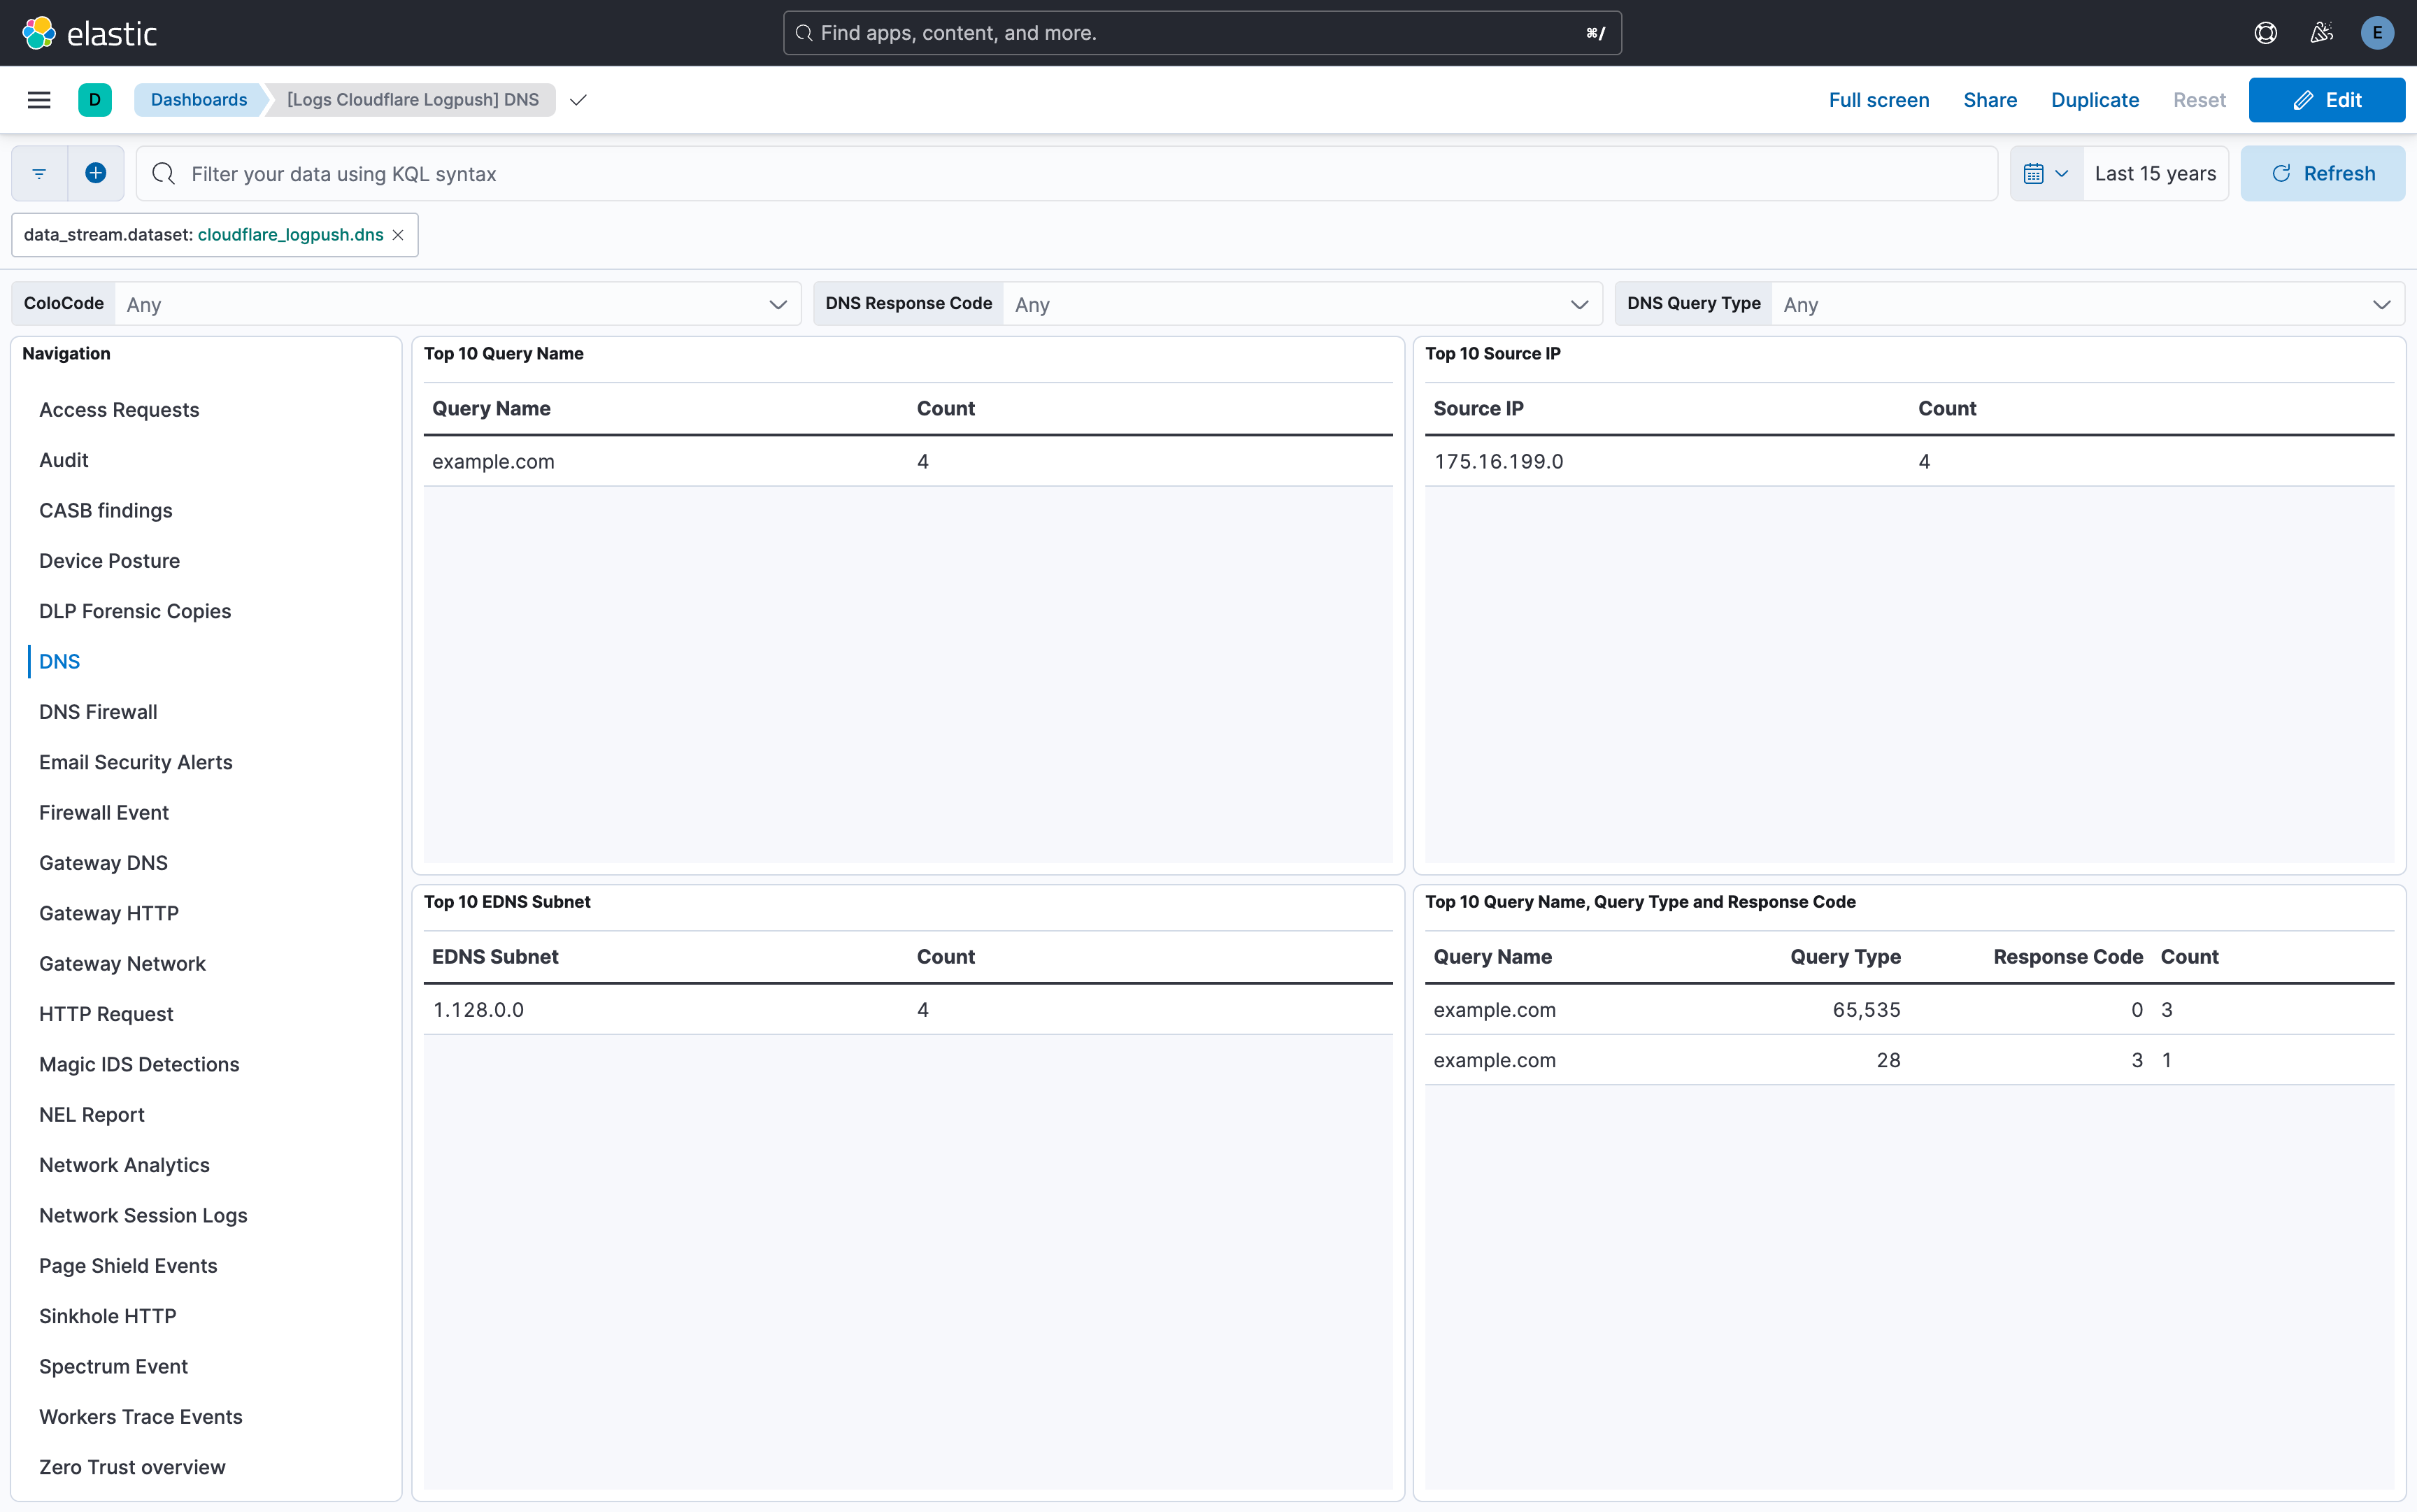Focus the KQL filter query field
Image resolution: width=2417 pixels, height=1512 pixels.
(1067, 174)
